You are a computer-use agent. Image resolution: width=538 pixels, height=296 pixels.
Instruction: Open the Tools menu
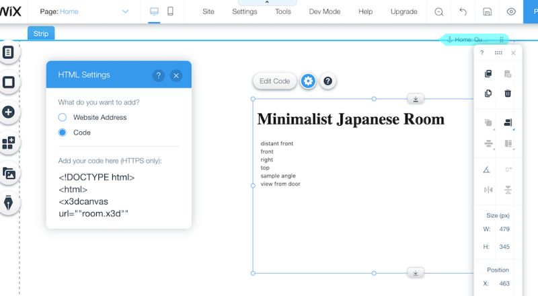(282, 11)
